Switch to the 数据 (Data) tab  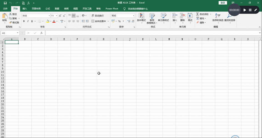57,9
